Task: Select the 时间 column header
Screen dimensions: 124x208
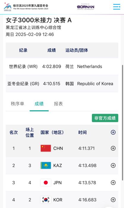Action: click(x=82, y=133)
